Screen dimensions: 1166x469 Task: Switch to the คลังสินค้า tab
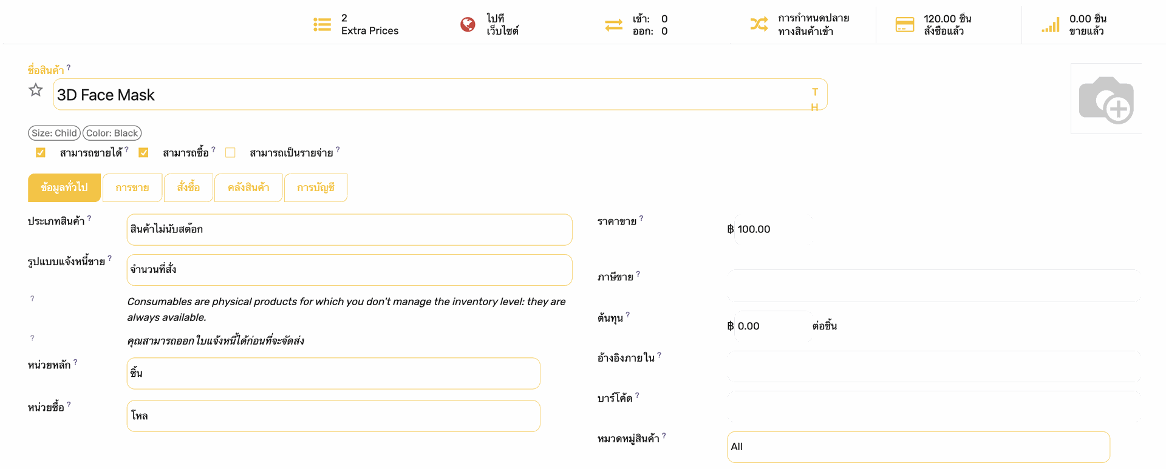[248, 187]
